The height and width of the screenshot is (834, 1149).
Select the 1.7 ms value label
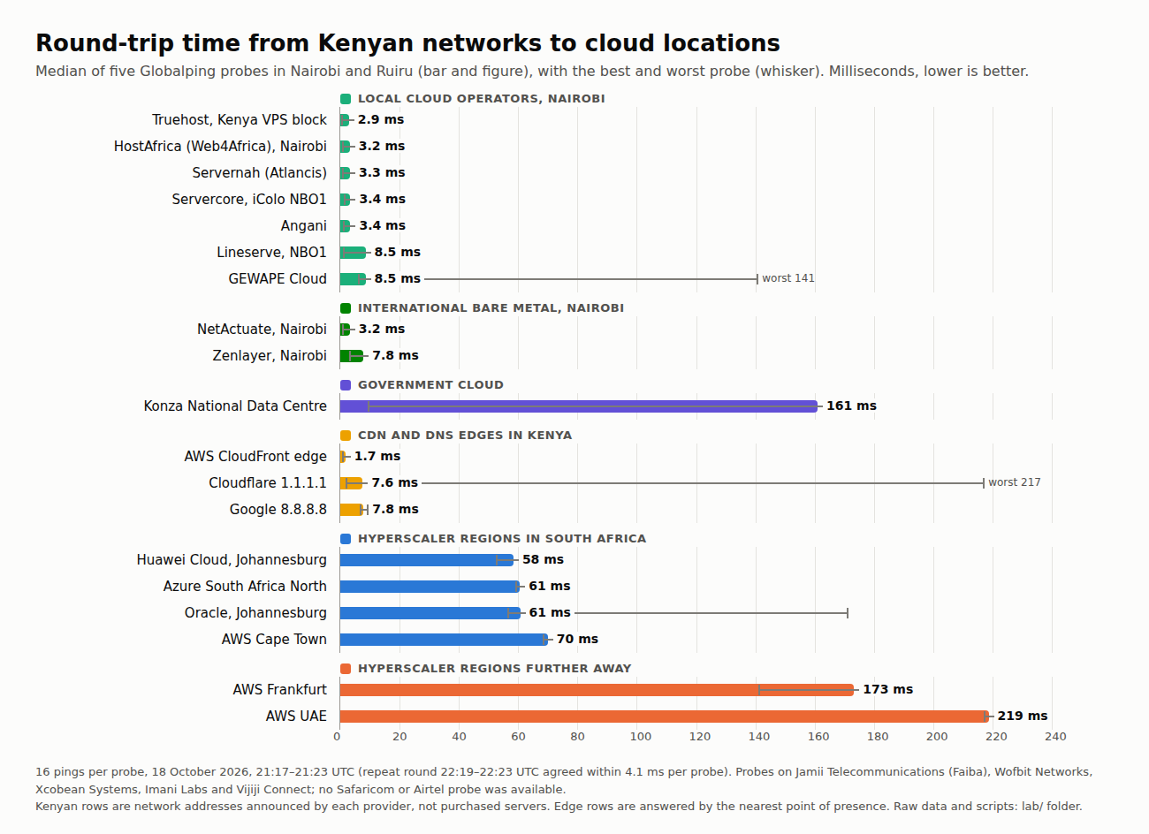[377, 457]
